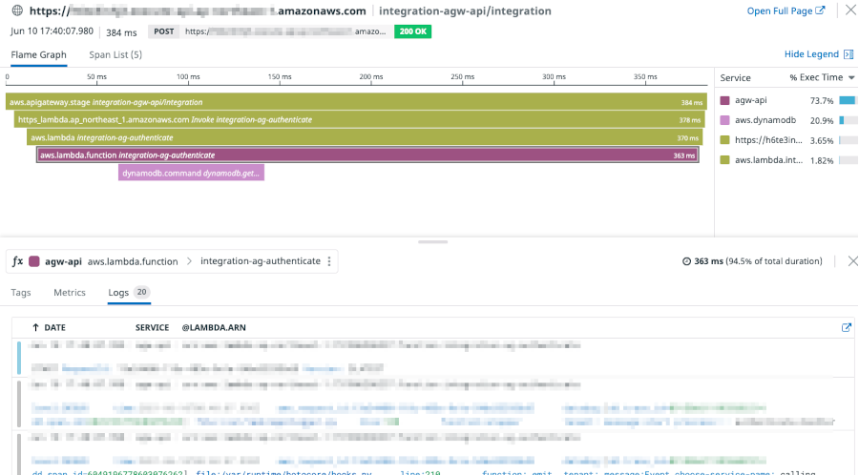Select agw-api service name in legend

pyautogui.click(x=750, y=100)
